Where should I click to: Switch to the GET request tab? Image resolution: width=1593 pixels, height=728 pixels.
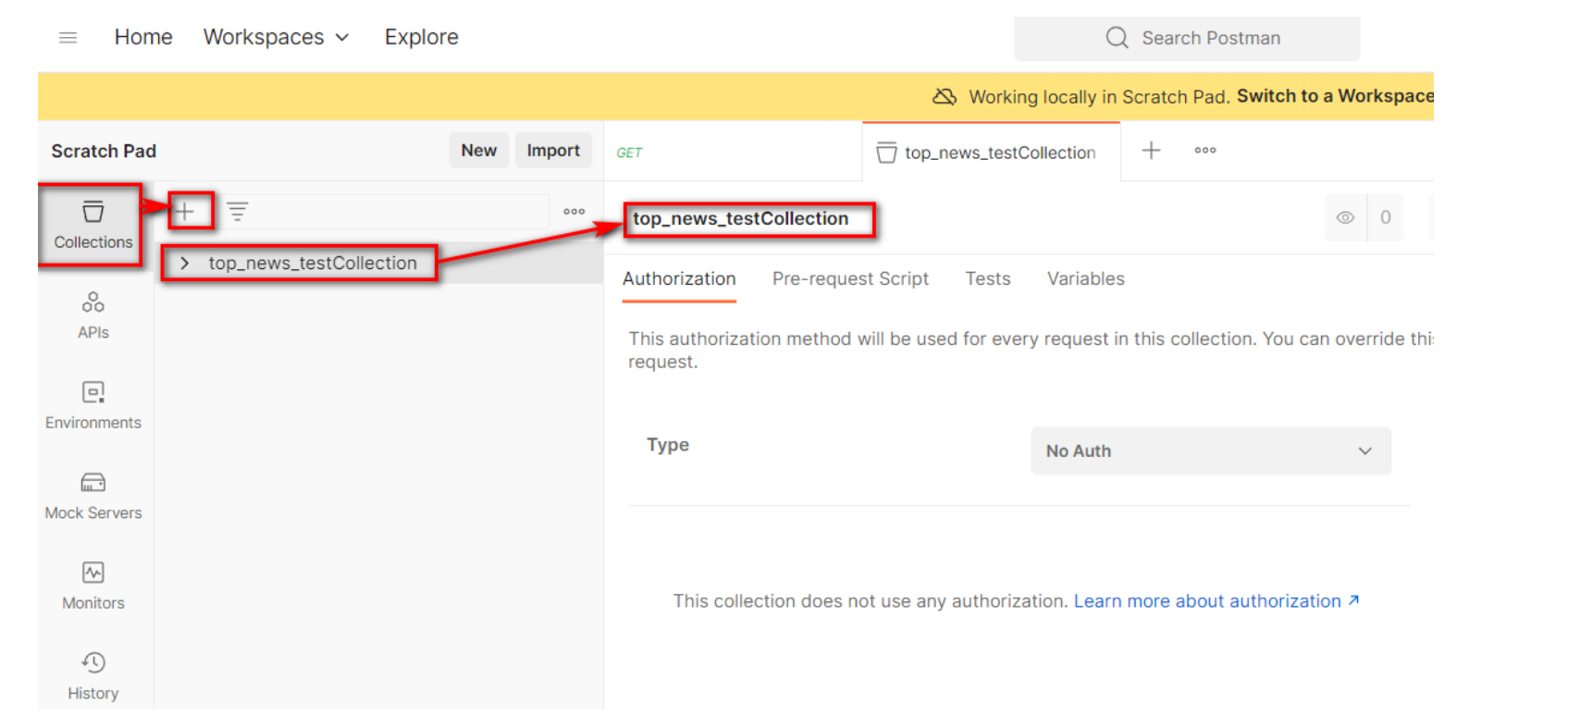[x=731, y=152]
